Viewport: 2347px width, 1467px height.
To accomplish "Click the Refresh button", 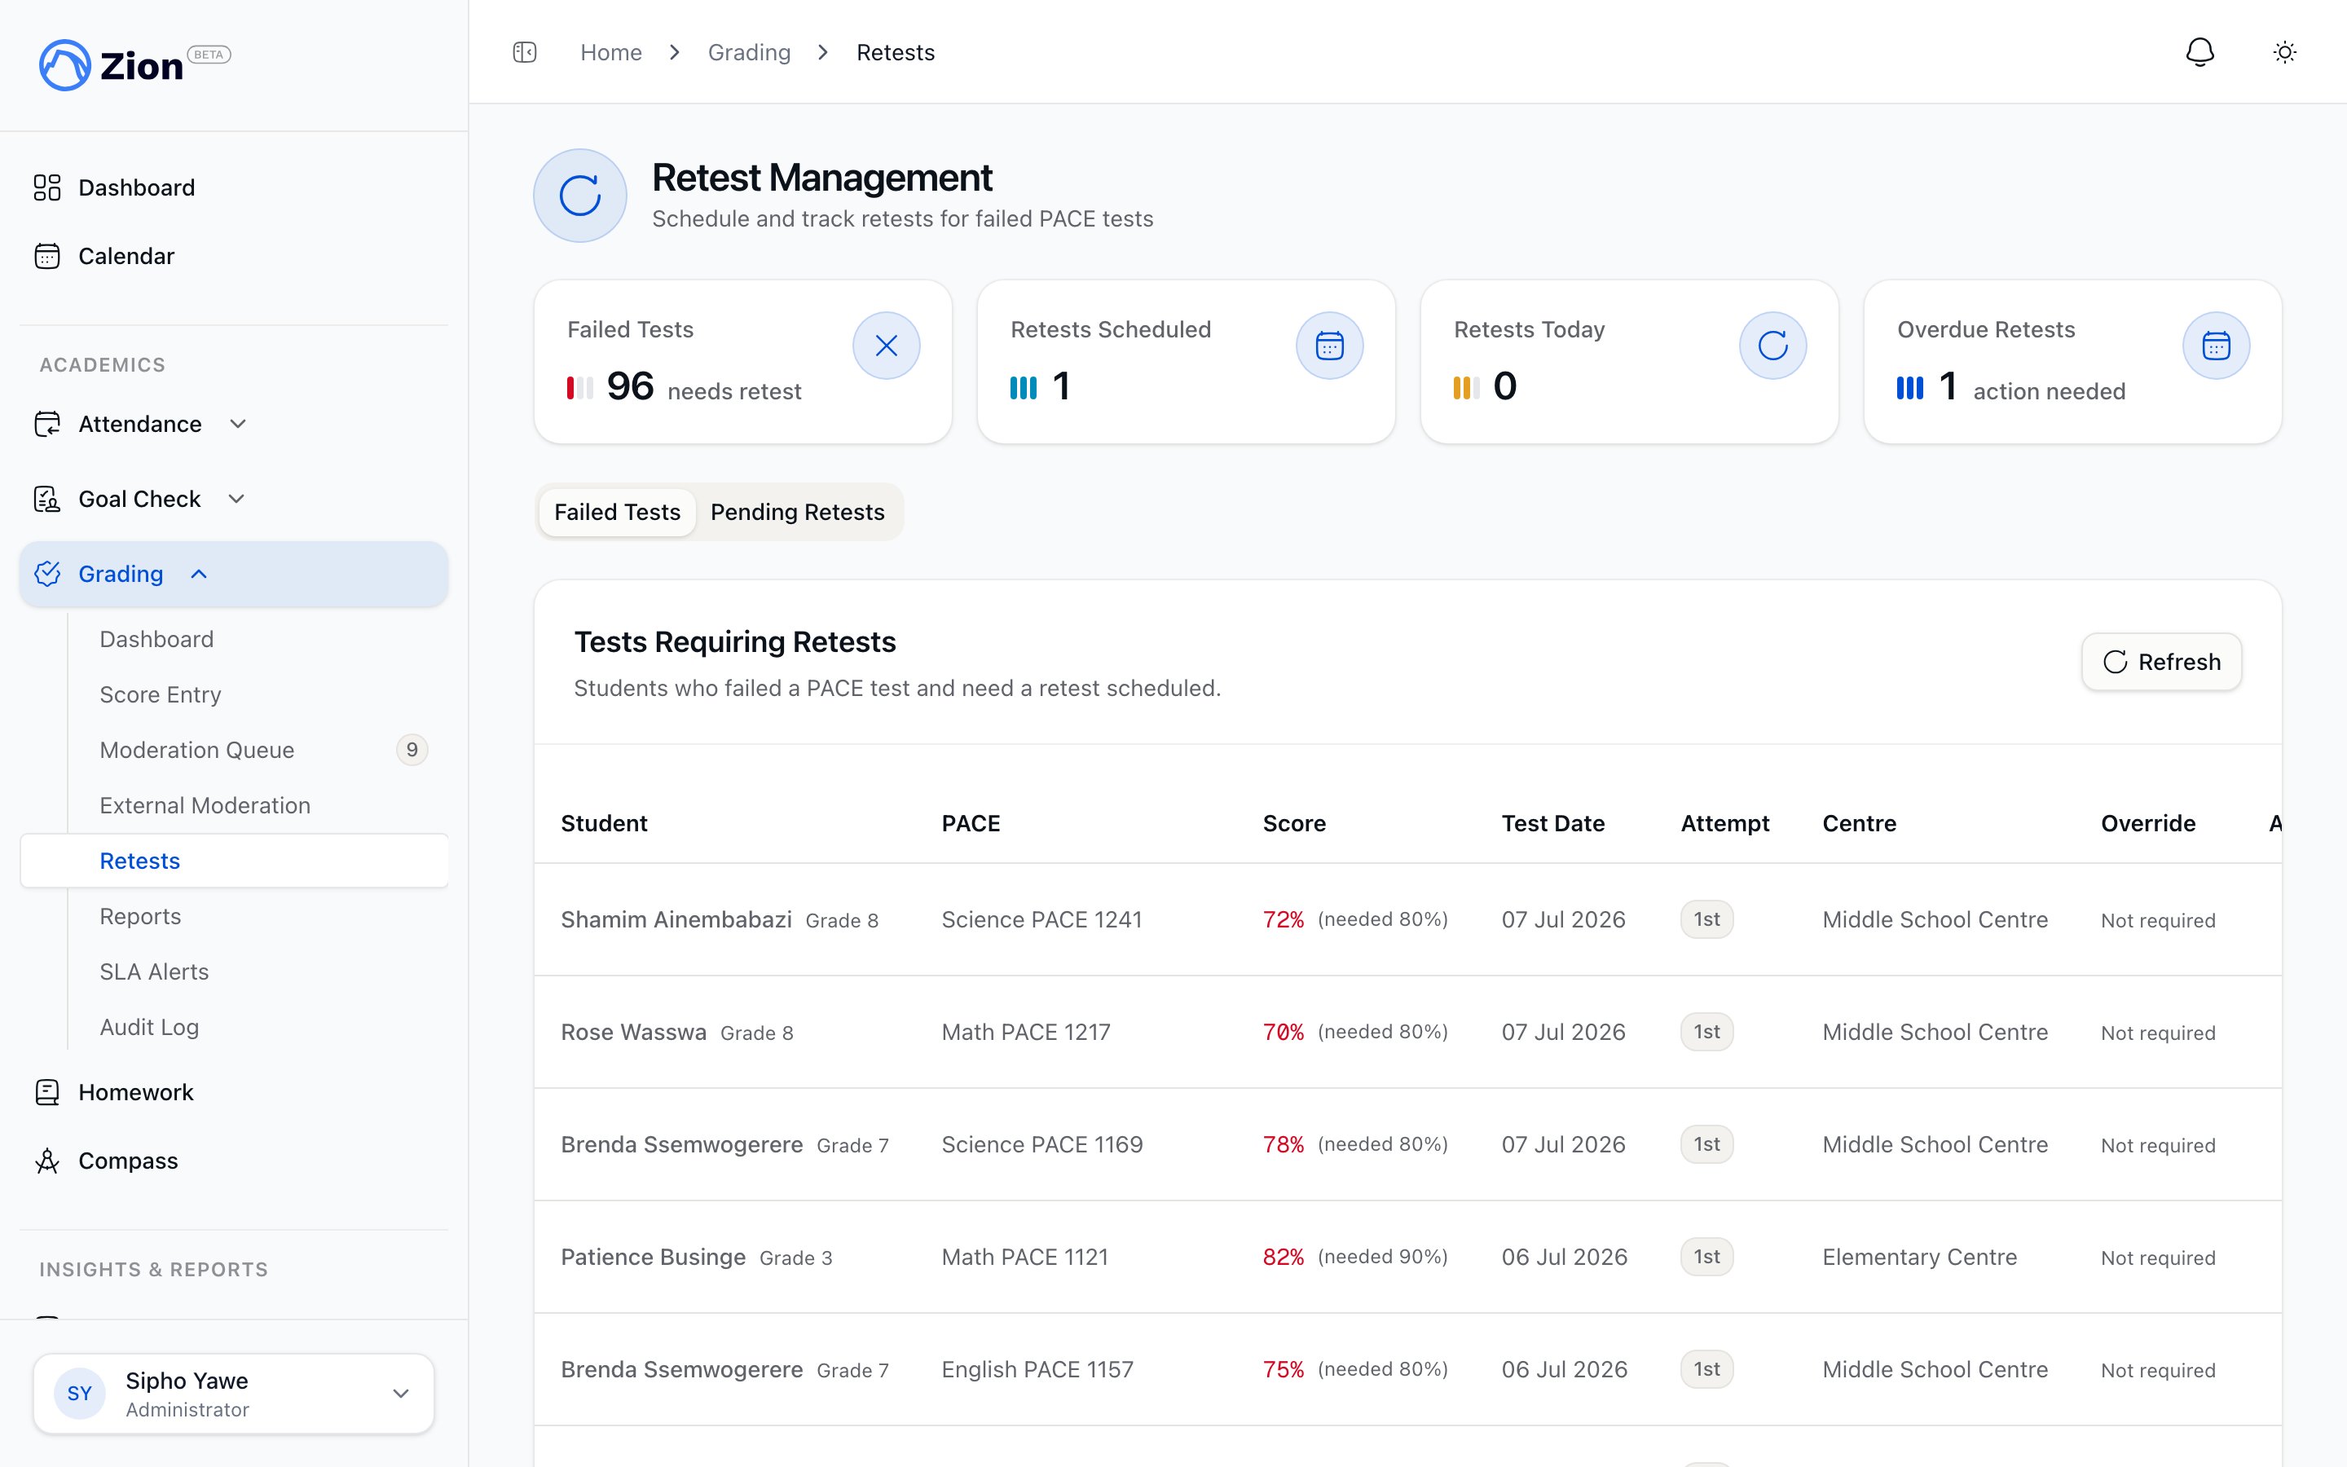I will click(x=2162, y=662).
